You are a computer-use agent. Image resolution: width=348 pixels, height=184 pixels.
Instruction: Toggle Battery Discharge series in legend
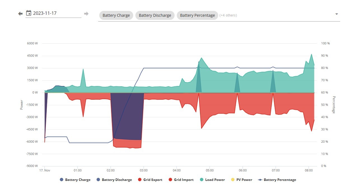tap(114, 180)
